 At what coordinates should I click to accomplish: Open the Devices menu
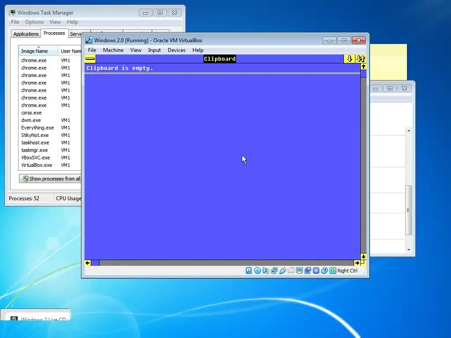[x=177, y=50]
